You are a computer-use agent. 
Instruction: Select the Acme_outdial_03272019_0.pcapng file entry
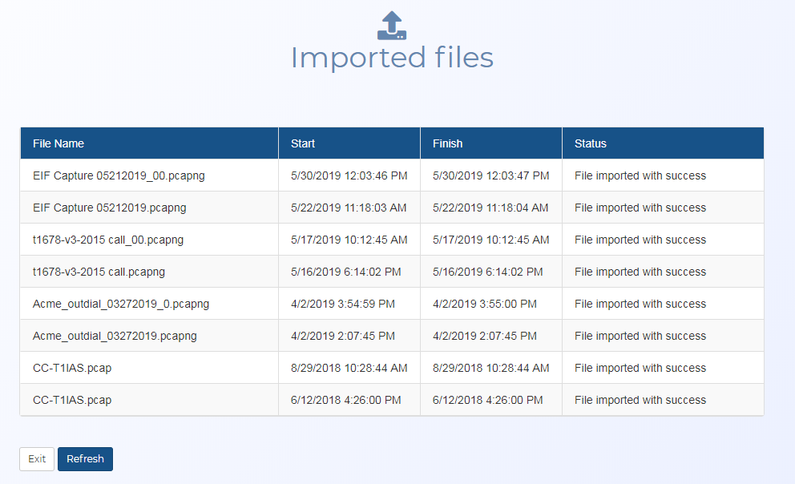(113, 303)
